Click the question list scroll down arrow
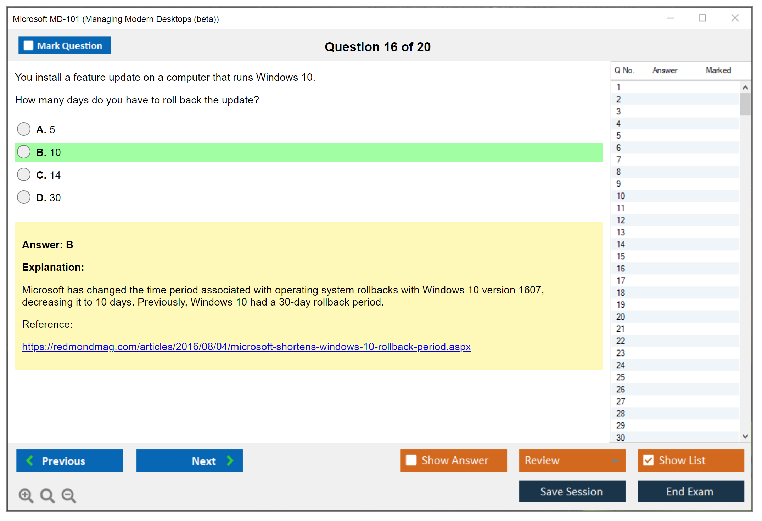 pos(745,436)
